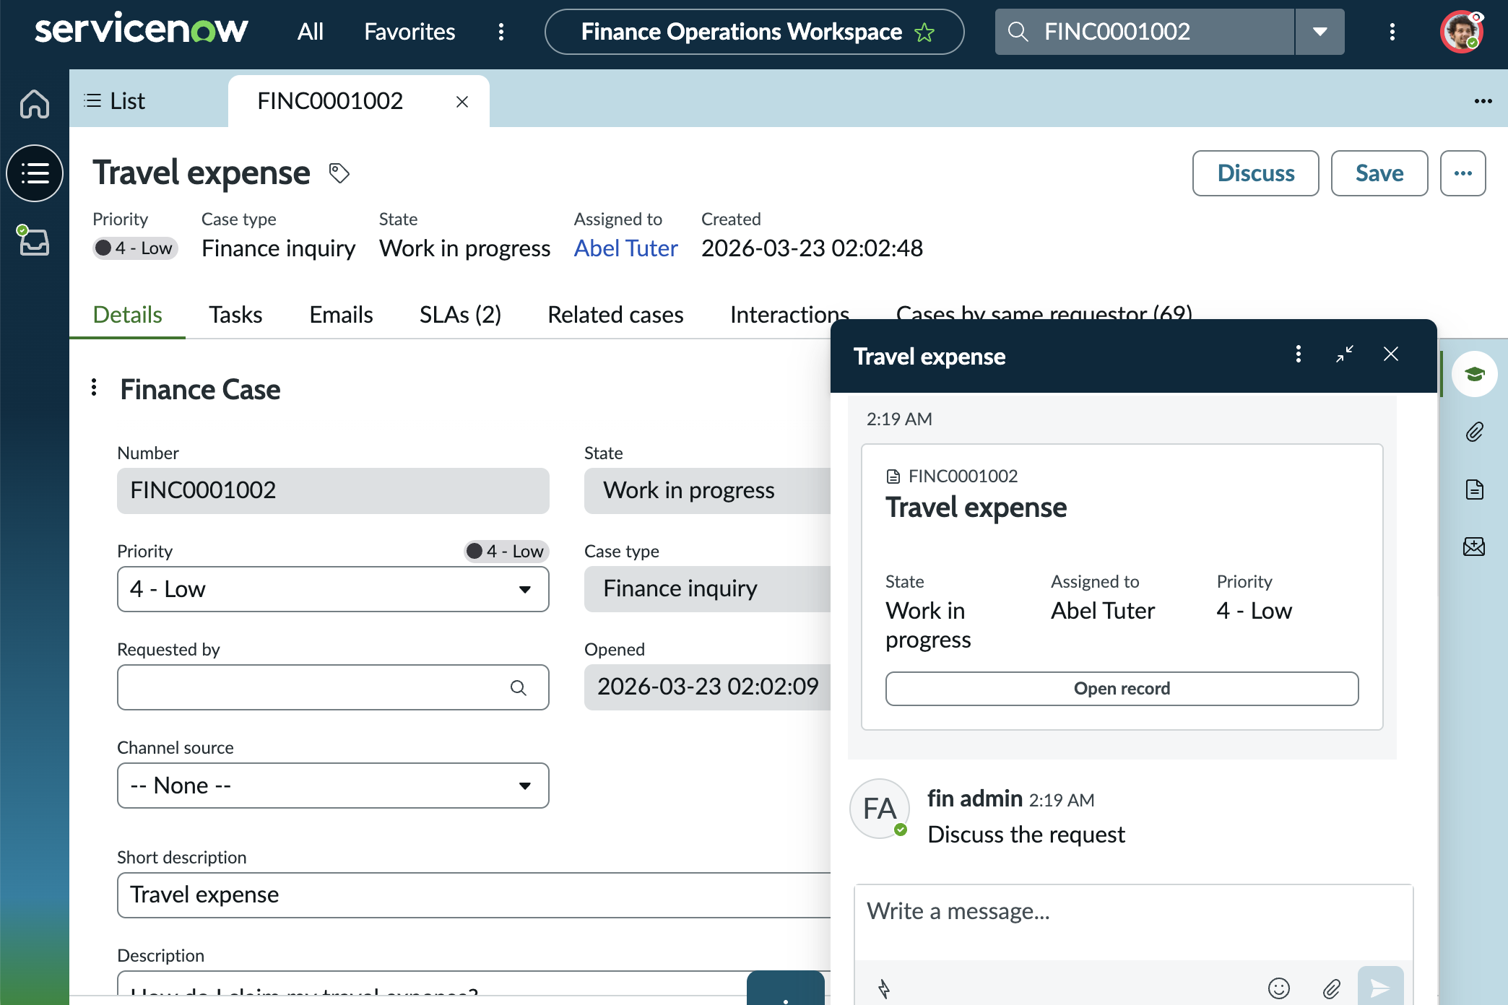This screenshot has height=1005, width=1508.
Task: Switch to the Emails tab
Action: (x=341, y=315)
